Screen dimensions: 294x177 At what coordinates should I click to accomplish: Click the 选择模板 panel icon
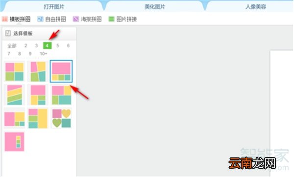click(8, 33)
